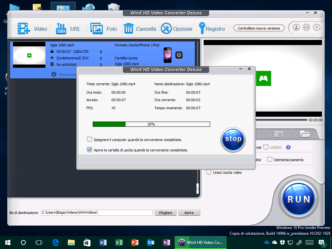Launch Word from the taskbar
Viewport: 332px width, 249px height.
click(103, 243)
